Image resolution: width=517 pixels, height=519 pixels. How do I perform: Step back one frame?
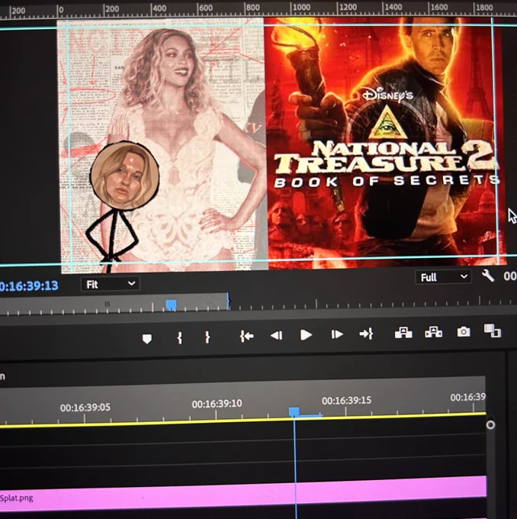click(x=277, y=335)
